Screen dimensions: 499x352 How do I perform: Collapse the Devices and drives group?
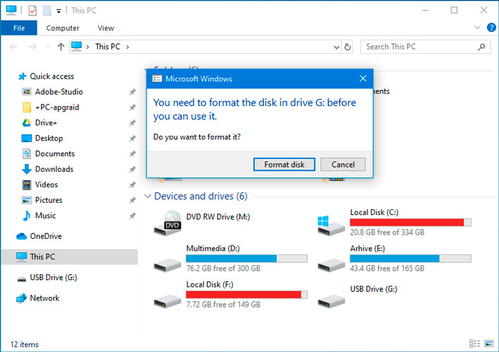[147, 196]
